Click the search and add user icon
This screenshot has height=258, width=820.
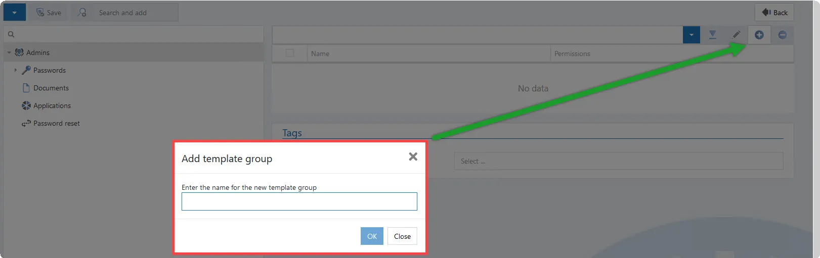click(82, 13)
